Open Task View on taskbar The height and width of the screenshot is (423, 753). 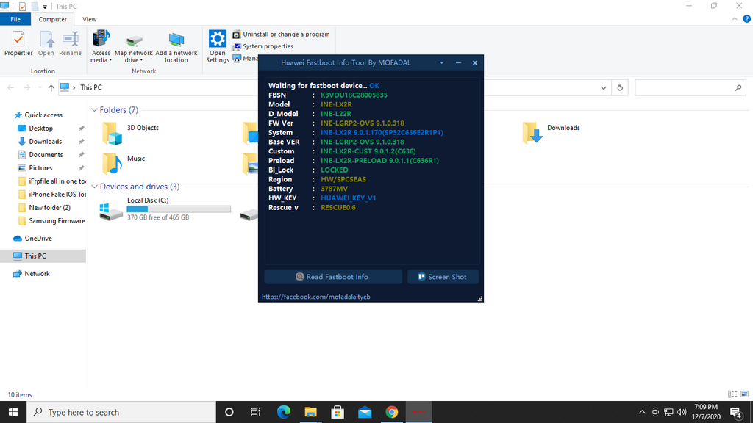tap(255, 412)
